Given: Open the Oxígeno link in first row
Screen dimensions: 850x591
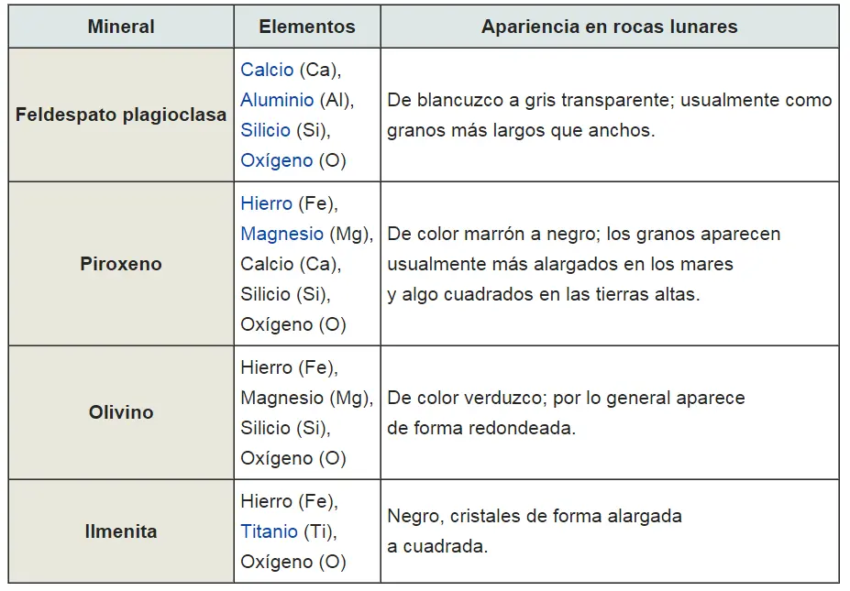Looking at the screenshot, I should click(277, 161).
